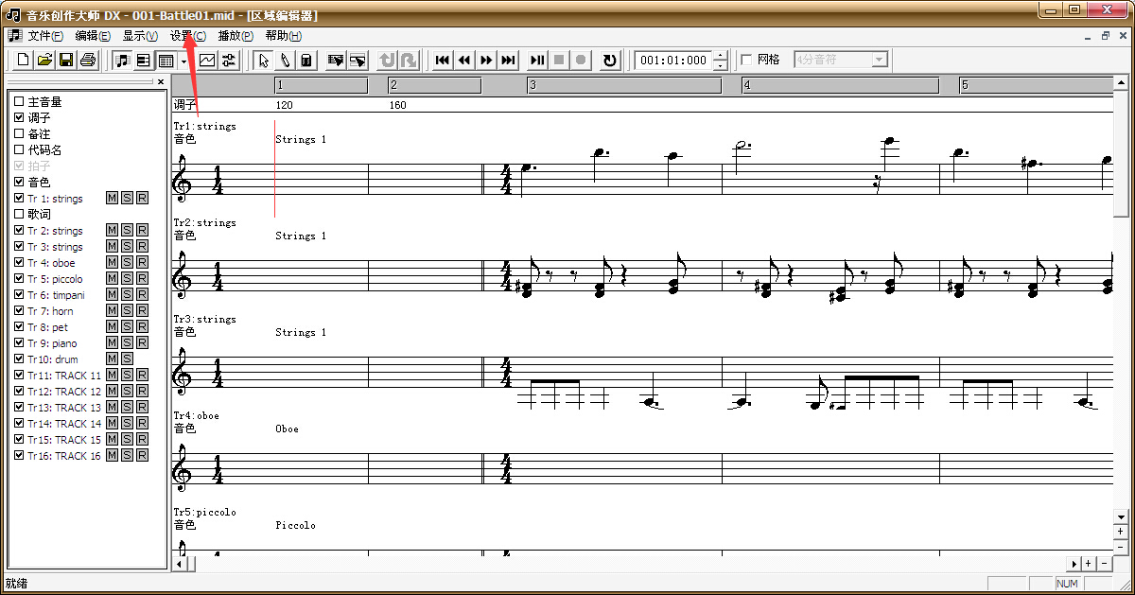This screenshot has height=595, width=1135.
Task: Click the graph view toolbar icon
Action: [x=207, y=61]
